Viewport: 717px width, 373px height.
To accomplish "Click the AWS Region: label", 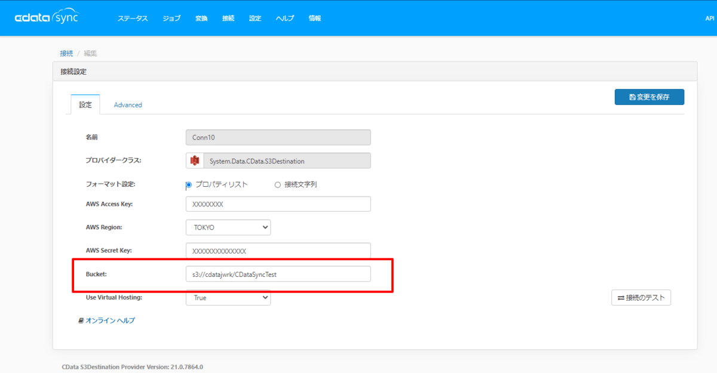I will click(104, 227).
